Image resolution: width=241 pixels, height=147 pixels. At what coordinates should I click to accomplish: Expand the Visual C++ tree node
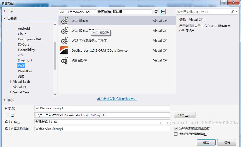11,92
